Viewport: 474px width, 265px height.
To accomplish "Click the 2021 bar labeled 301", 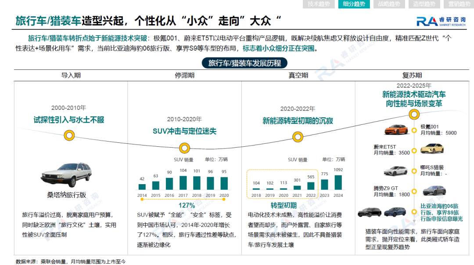I will 297,188.
